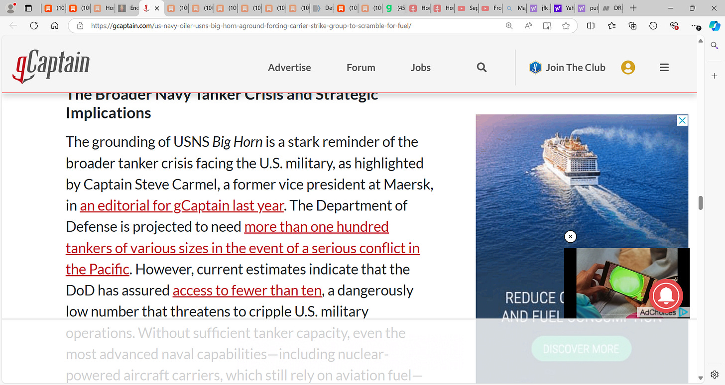This screenshot has height=385, width=725.
Task: Switch to the 'DR' tab
Action: click(612, 8)
